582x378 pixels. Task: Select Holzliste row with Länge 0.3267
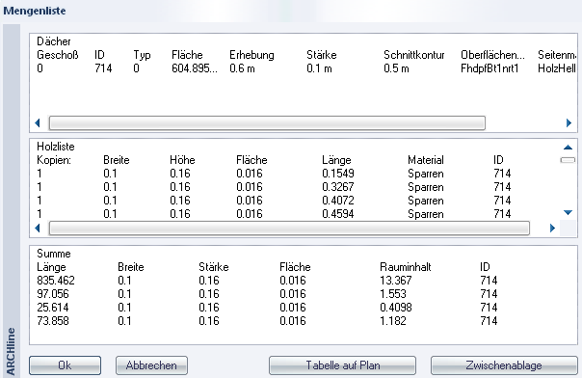tap(274, 187)
